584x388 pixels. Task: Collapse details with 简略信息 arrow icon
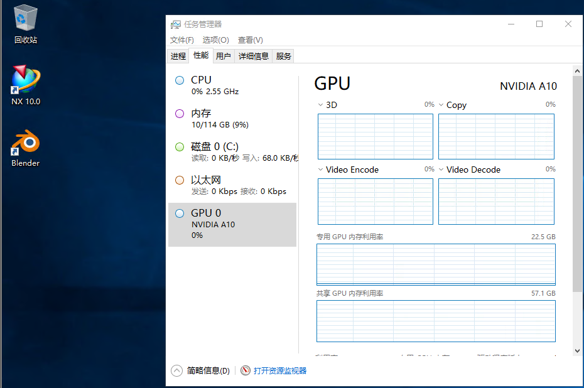pos(176,370)
